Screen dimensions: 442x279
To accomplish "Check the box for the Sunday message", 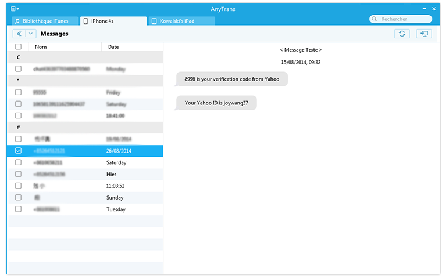I will point(19,197).
